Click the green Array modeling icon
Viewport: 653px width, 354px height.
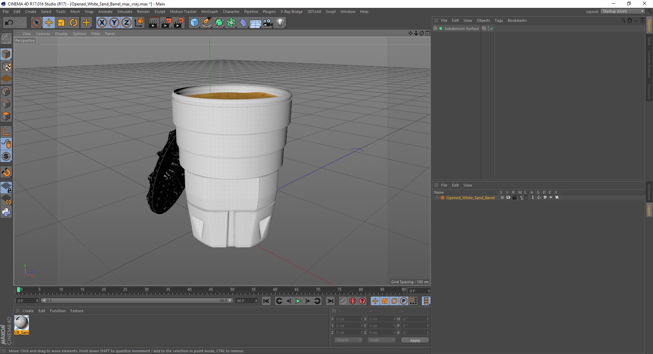click(231, 23)
